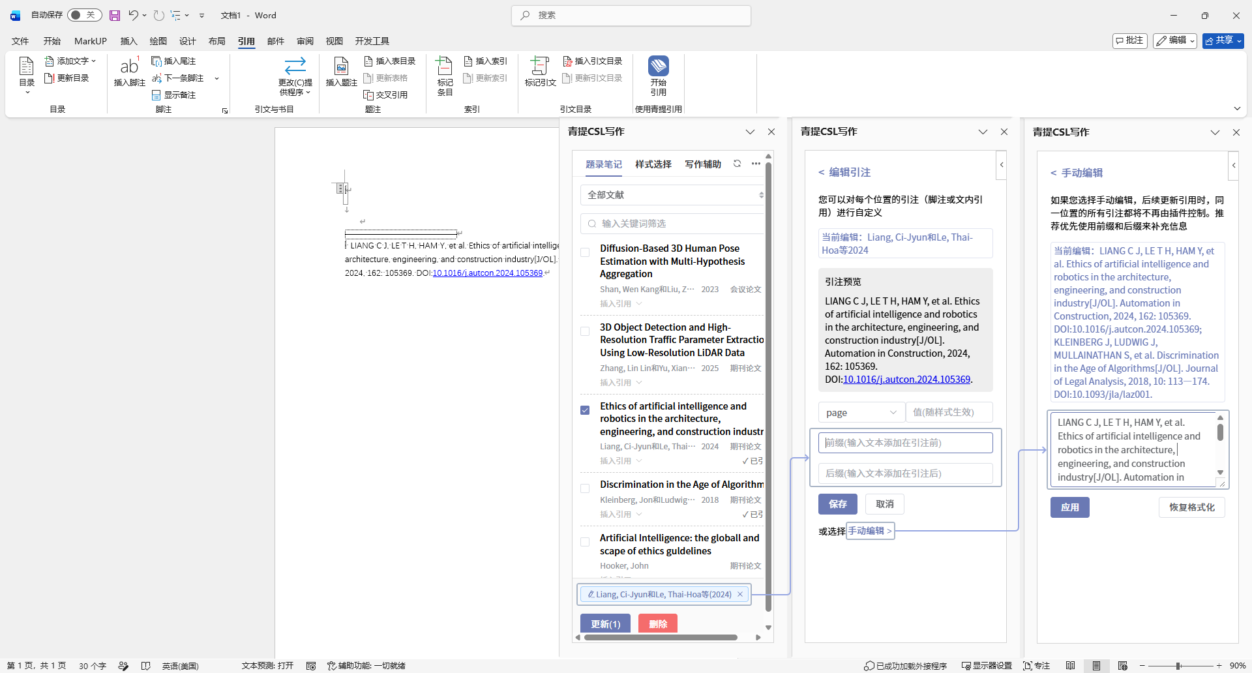This screenshot has height=673, width=1252.
Task: Click 保存 in edit citation panel
Action: (x=838, y=504)
